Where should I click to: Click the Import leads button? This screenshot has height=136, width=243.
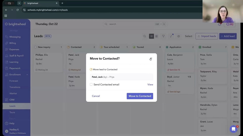(x=207, y=36)
